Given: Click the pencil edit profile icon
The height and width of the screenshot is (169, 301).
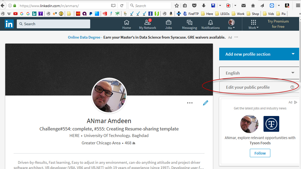Looking at the screenshot, I should click(206, 103).
